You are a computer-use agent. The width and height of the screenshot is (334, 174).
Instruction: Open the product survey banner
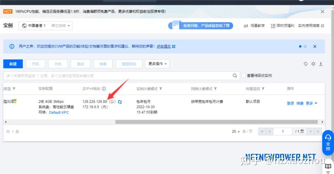(201, 26)
